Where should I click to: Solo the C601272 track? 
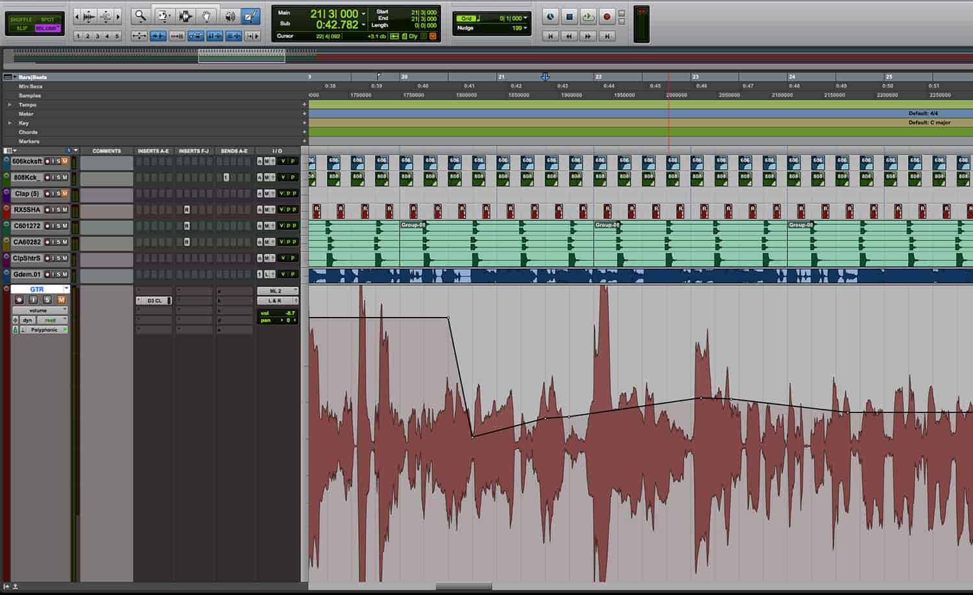[58, 226]
